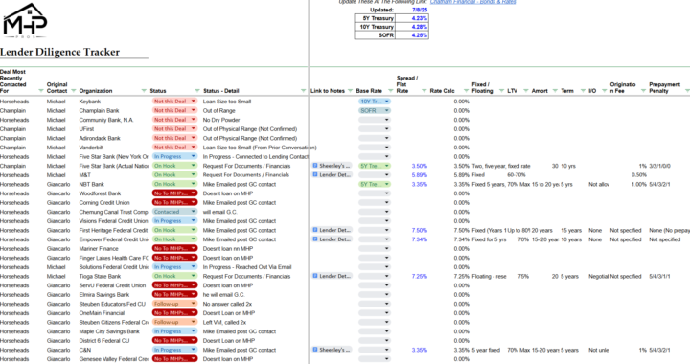Select the SOFR rate value 4.25%
Image resolution: width=690 pixels, height=364 pixels.
[412, 35]
